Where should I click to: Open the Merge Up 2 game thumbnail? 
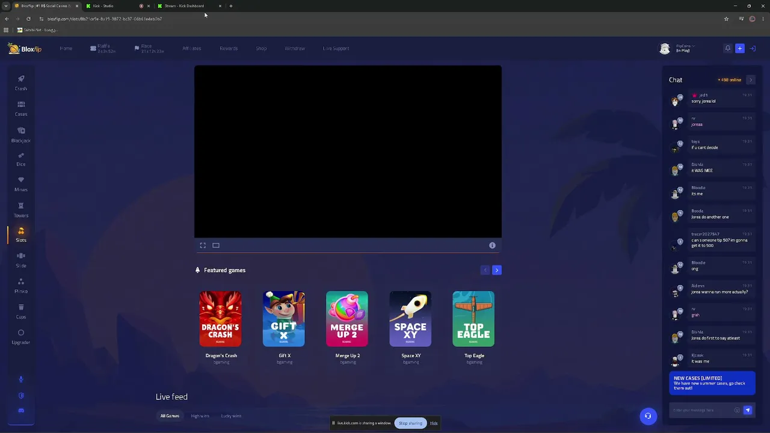click(x=347, y=319)
